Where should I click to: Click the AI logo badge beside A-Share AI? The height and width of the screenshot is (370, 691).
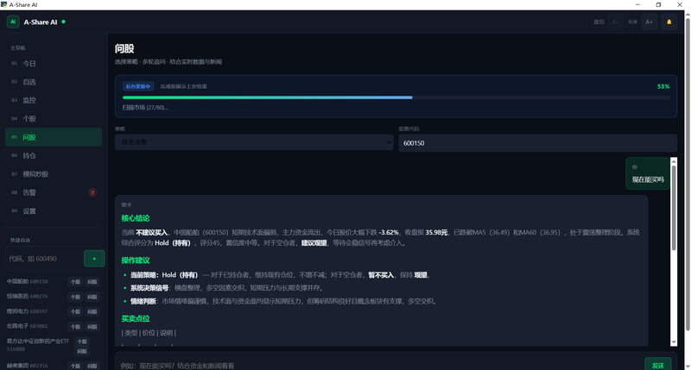click(x=13, y=22)
